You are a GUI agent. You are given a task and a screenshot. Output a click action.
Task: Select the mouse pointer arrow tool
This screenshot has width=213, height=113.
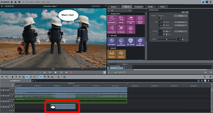[x=41, y=77]
